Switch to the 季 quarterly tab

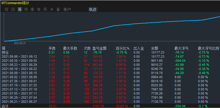[33, 10]
